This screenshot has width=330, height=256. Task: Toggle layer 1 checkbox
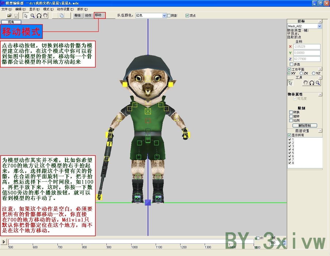click(290, 140)
